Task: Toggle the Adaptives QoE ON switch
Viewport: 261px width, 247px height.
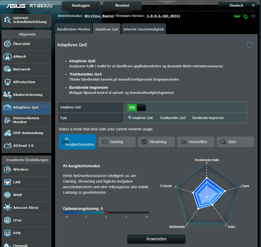Action: point(136,107)
